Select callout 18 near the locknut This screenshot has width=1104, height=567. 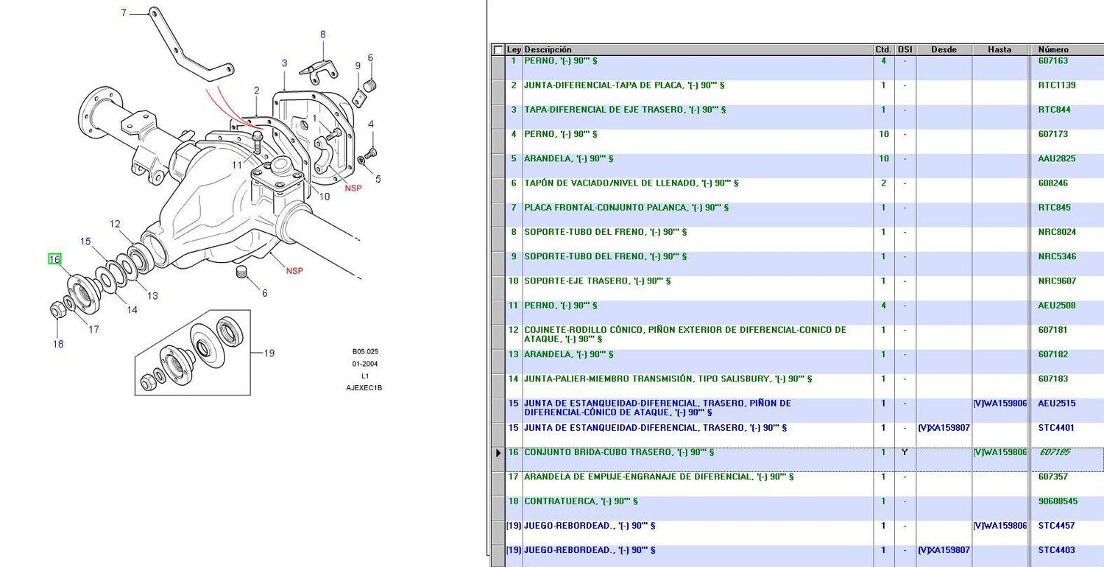[x=58, y=344]
